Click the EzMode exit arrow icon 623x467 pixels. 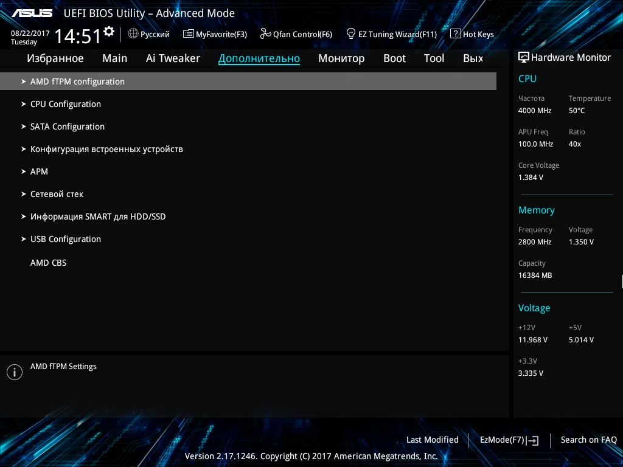[533, 440]
